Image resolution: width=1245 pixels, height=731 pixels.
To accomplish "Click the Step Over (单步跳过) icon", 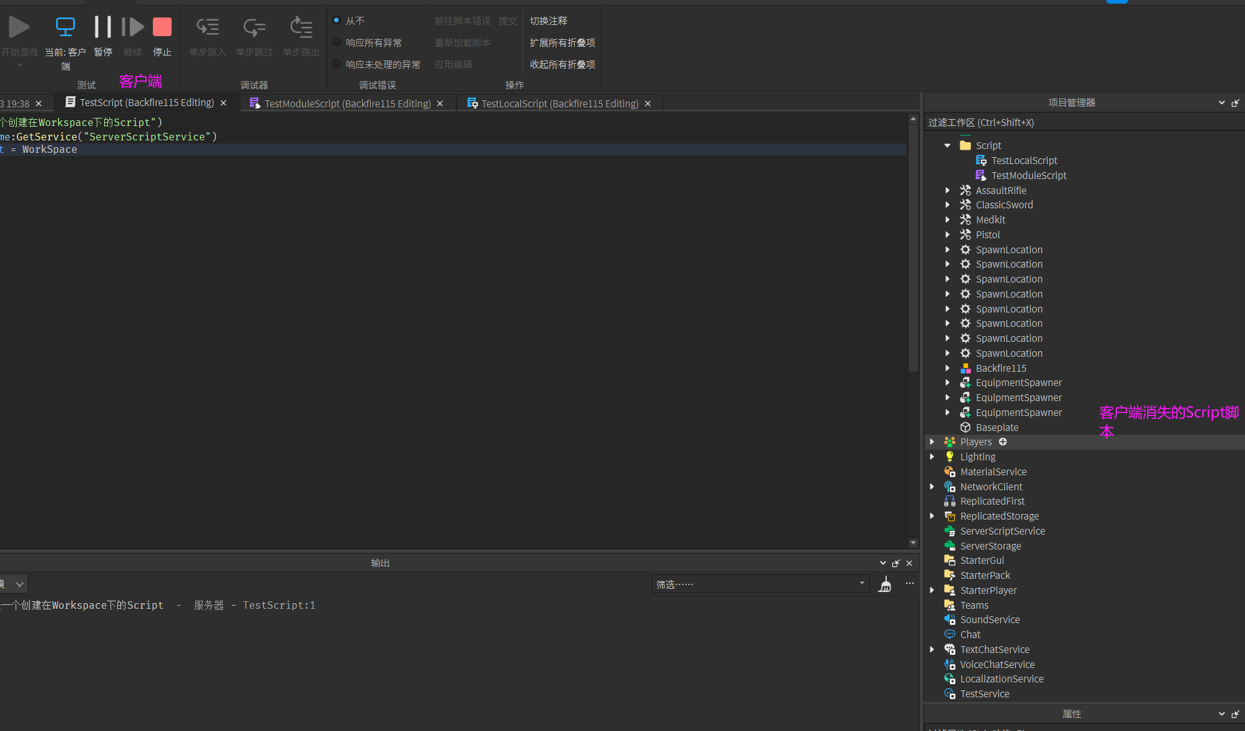I will (255, 27).
